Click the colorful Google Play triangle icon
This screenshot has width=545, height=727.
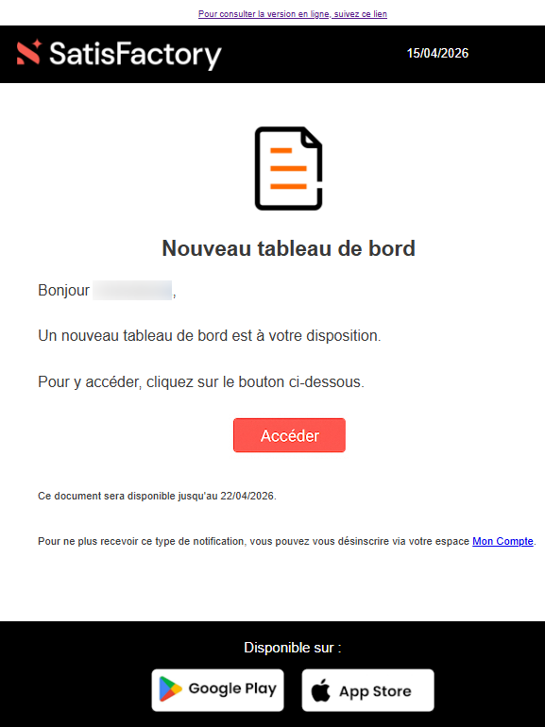click(170, 689)
